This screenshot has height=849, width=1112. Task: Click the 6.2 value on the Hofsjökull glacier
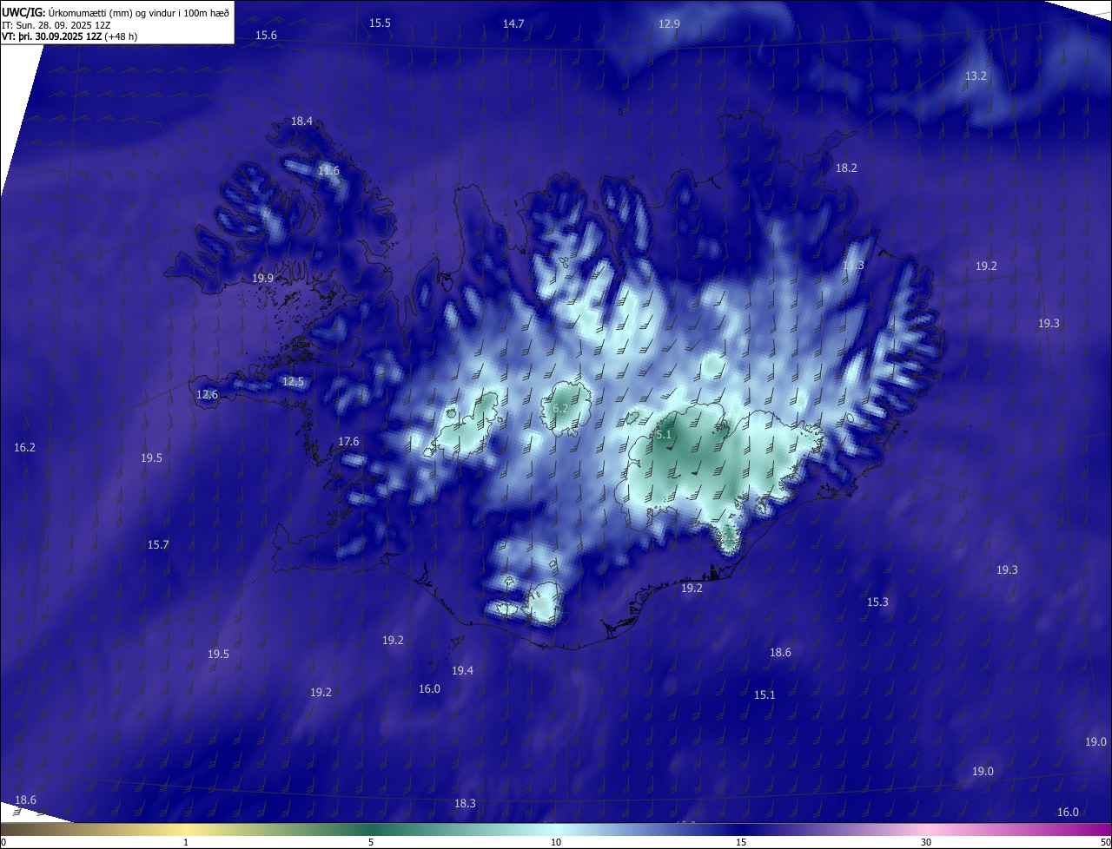pyautogui.click(x=560, y=408)
